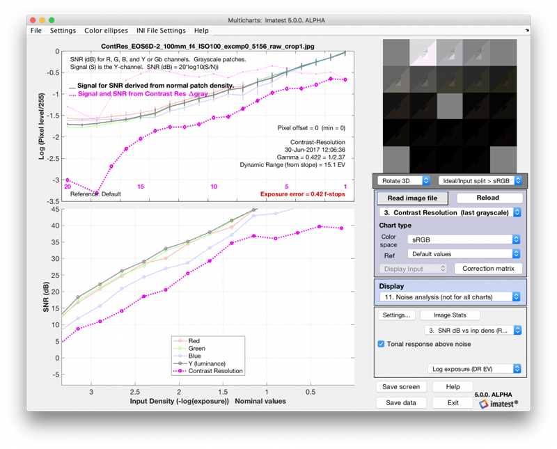Screen dimensions: 557x449
Task: Click the Exit button
Action: (453, 403)
